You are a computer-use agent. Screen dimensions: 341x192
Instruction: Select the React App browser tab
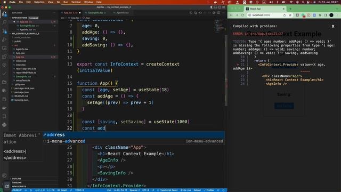[265, 9]
